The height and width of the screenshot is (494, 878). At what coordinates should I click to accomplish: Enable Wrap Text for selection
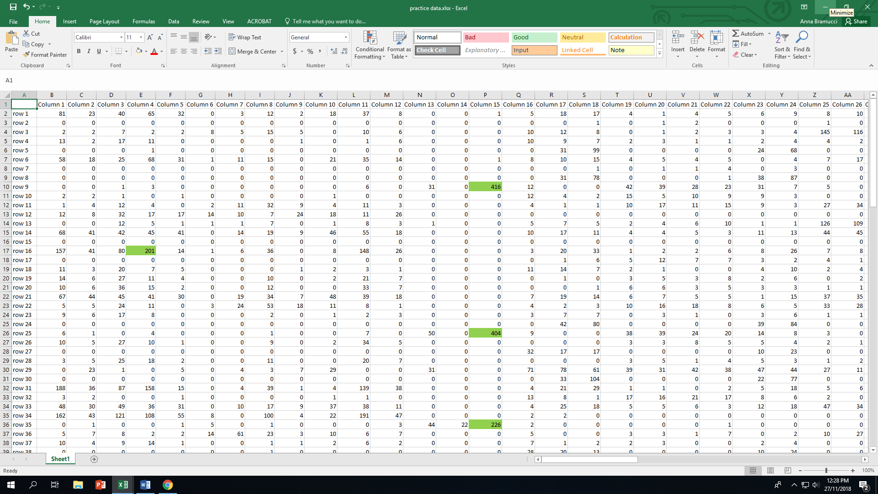(245, 37)
